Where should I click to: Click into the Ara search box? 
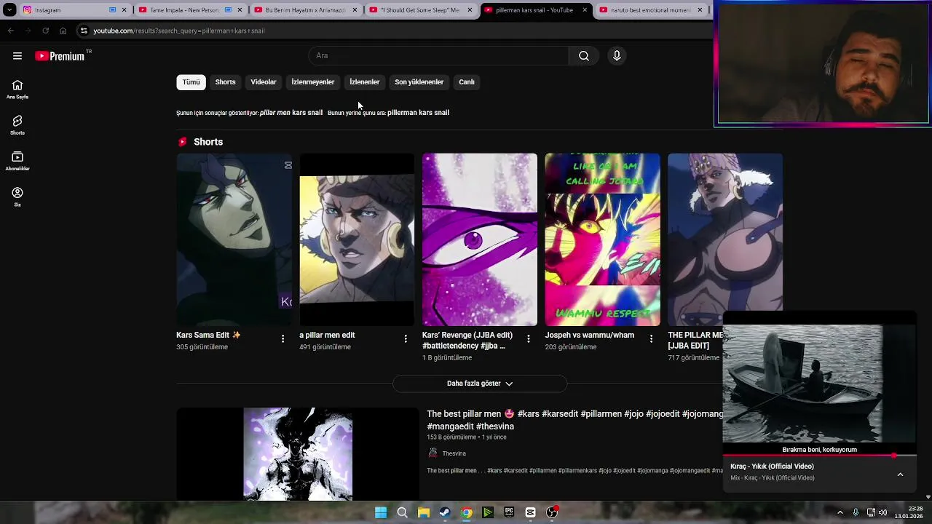438,56
